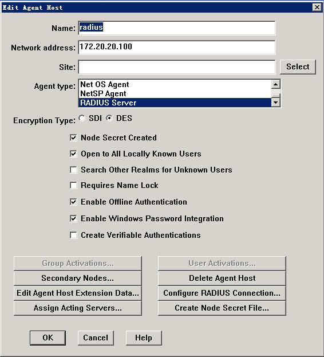
Task: Click the Agent type list scroll-down arrow
Action: pos(275,103)
